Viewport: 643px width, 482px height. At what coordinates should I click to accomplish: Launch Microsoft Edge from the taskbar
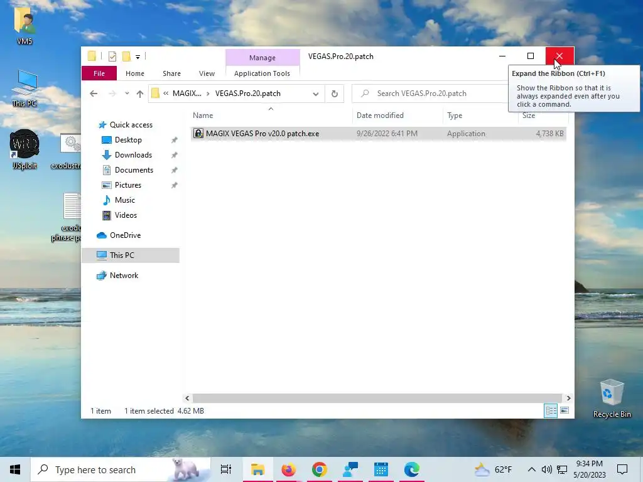coord(411,469)
